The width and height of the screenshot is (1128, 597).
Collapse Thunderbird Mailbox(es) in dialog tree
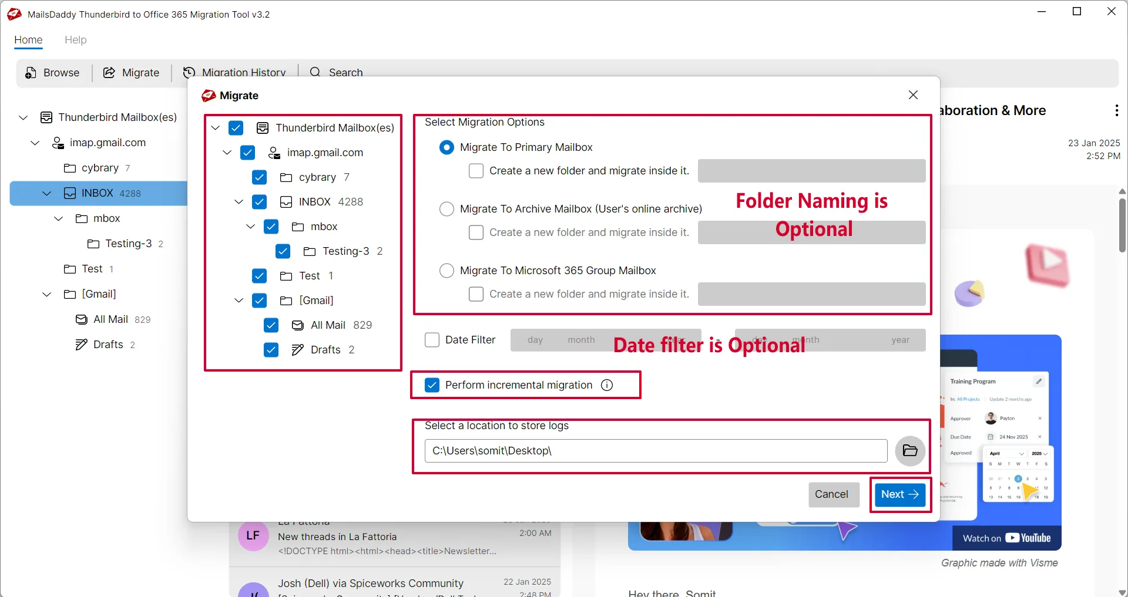216,128
